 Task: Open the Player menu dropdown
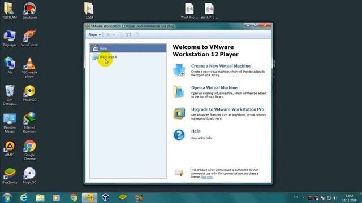(x=94, y=34)
